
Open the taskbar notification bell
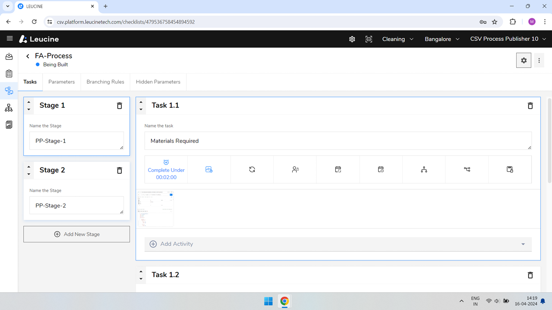(x=543, y=301)
